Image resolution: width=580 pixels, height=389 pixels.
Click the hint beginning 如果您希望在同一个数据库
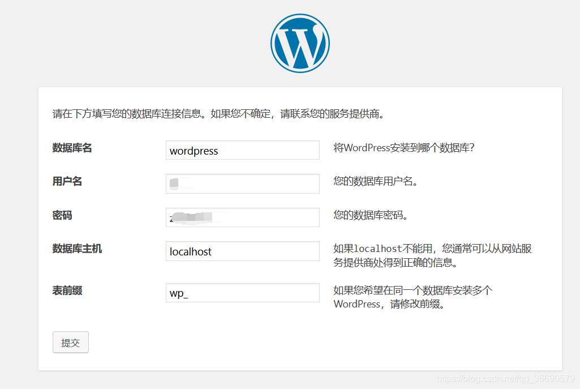click(x=413, y=297)
